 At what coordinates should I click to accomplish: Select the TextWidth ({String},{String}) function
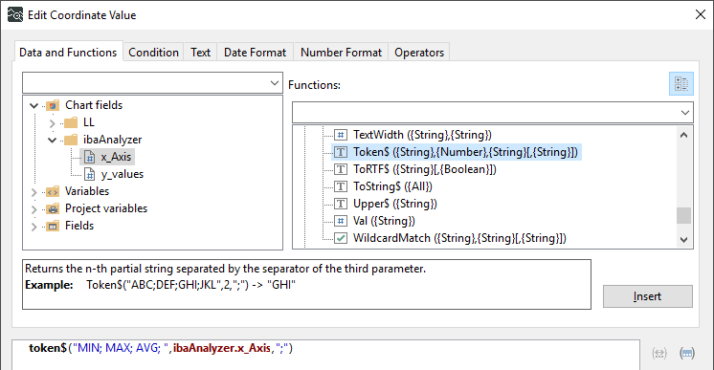coord(423,135)
